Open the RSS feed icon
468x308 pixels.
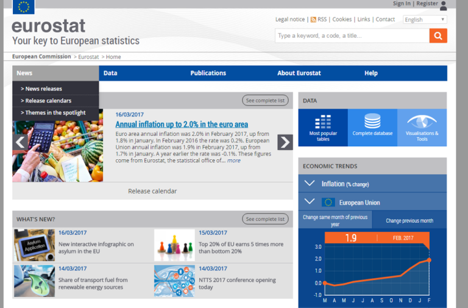click(313, 20)
